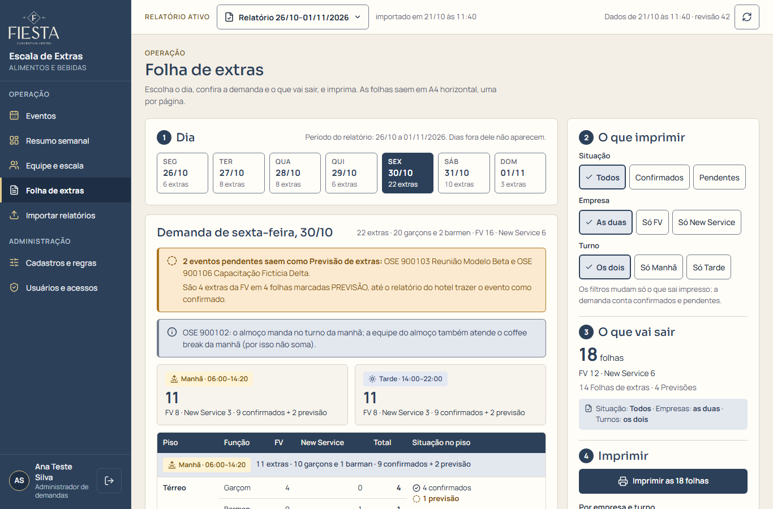Screen dimensions: 773x509
Task: Click the logout icon button
Action: pos(109,481)
